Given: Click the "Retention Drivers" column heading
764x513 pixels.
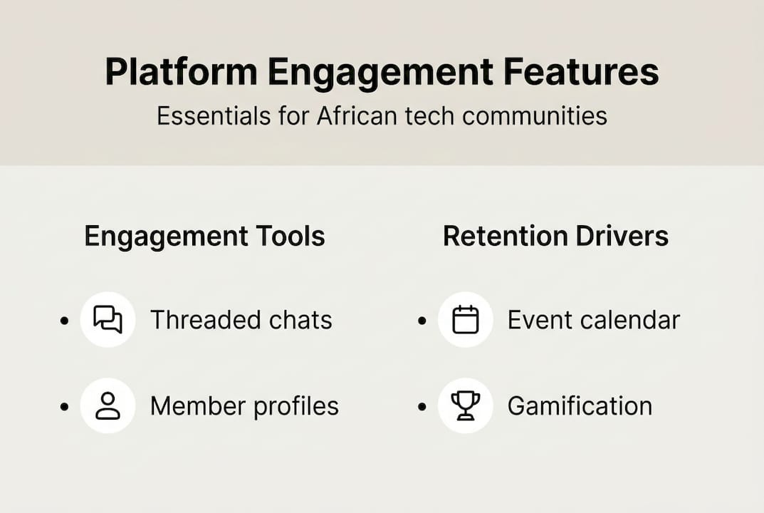Looking at the screenshot, I should tap(555, 237).
